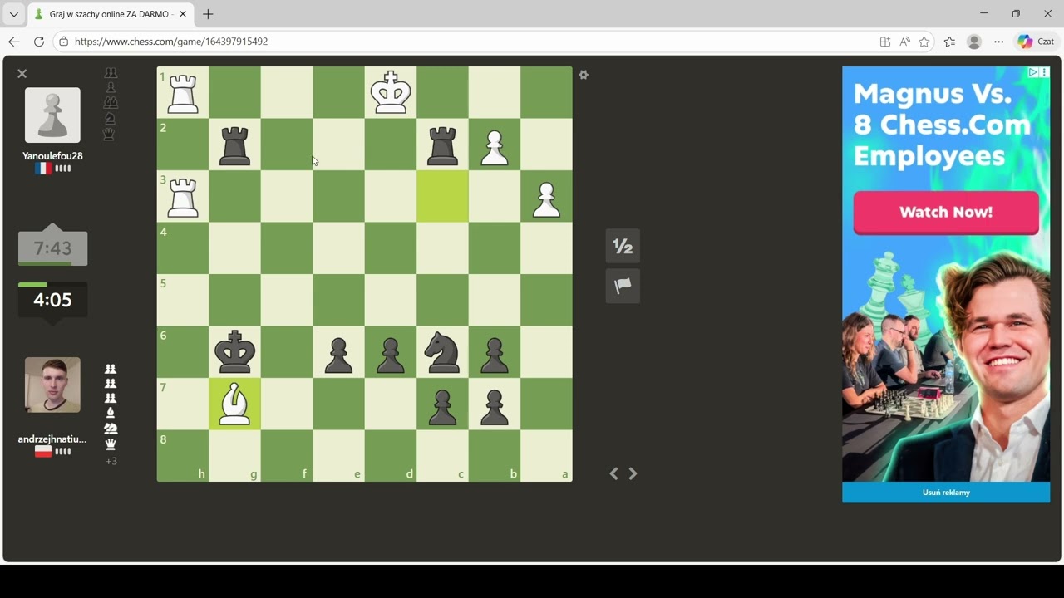The height and width of the screenshot is (598, 1064).
Task: Go back in browser
Action: 14,42
